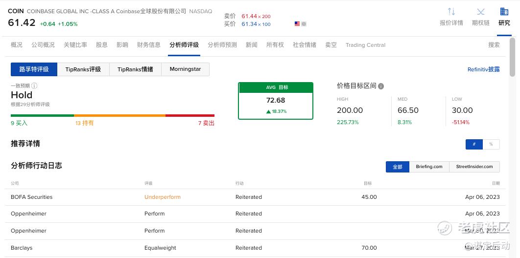Click the COIN ticker symbol
The image size is (520, 258).
click(16, 11)
